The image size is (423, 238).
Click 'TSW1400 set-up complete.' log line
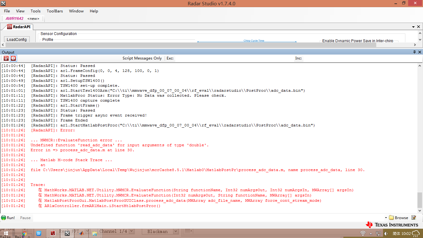(x=90, y=86)
